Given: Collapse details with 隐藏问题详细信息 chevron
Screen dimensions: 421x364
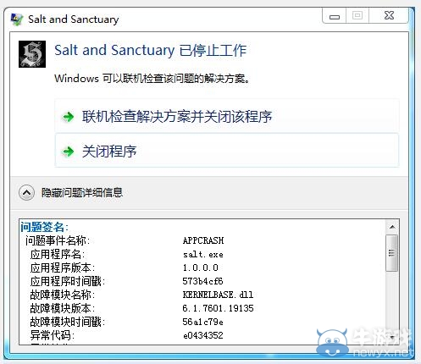Looking at the screenshot, I should 26,193.
